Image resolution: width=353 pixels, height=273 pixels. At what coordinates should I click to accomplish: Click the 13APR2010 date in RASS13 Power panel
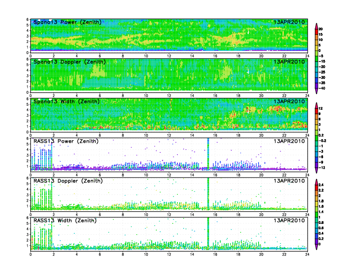coord(289,141)
